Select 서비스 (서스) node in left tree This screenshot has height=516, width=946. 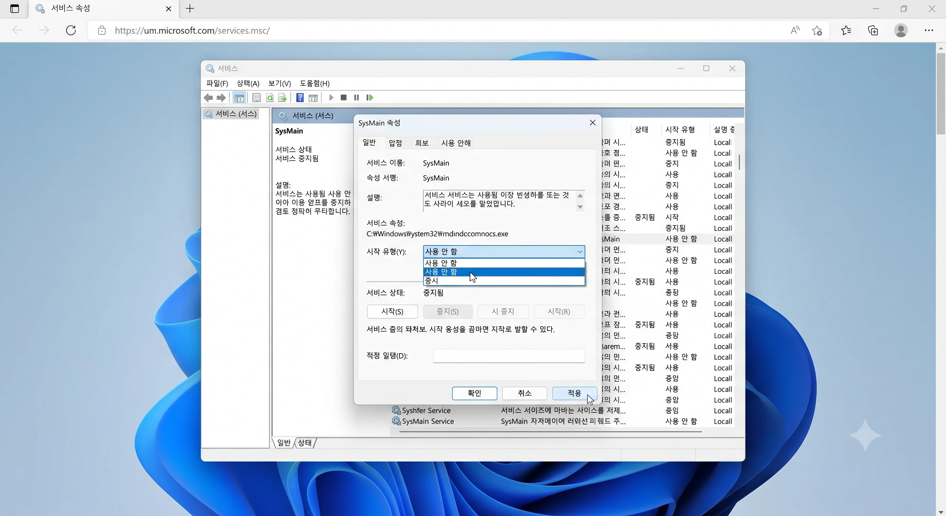231,114
